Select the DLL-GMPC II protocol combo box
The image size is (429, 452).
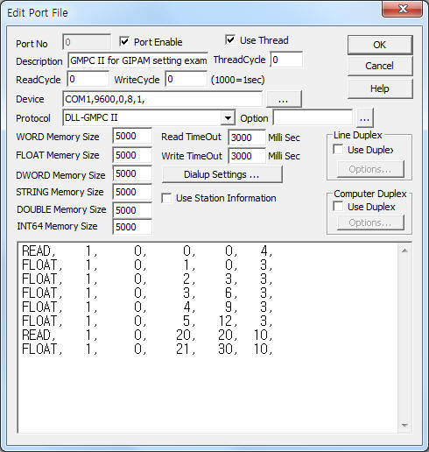[x=149, y=118]
